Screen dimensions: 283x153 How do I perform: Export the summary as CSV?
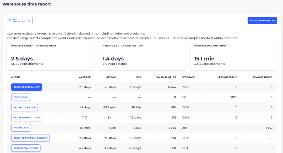(x=262, y=21)
